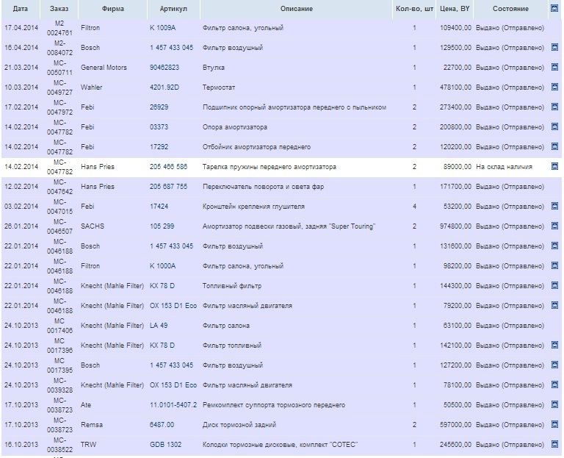This screenshot has height=458, width=564.
Task: Open the picture icon for the Тарелка пружины row
Action: click(554, 166)
